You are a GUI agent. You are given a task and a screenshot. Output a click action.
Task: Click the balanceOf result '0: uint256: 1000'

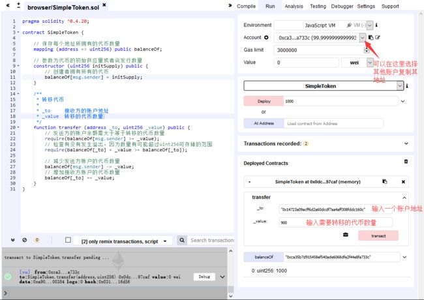pyautogui.click(x=269, y=271)
